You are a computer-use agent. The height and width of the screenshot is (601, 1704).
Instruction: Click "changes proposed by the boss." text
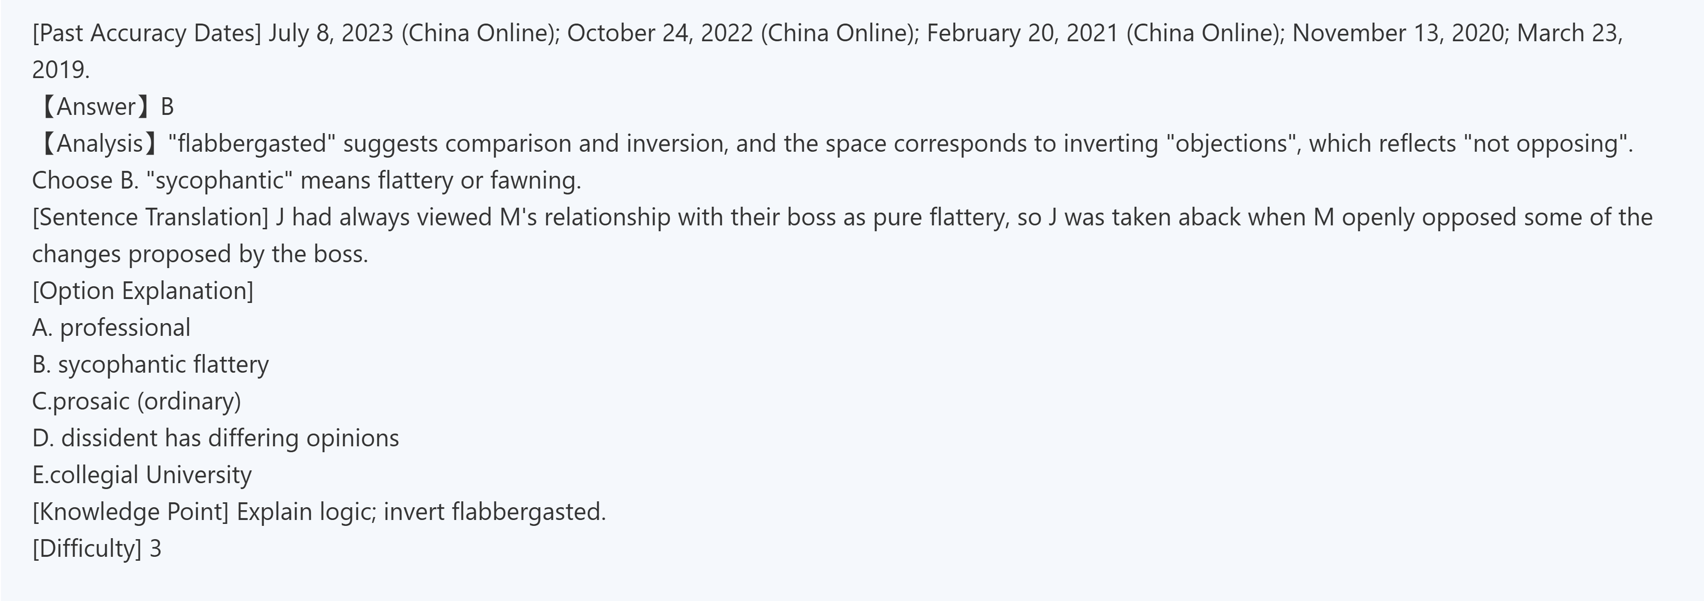coord(200,254)
